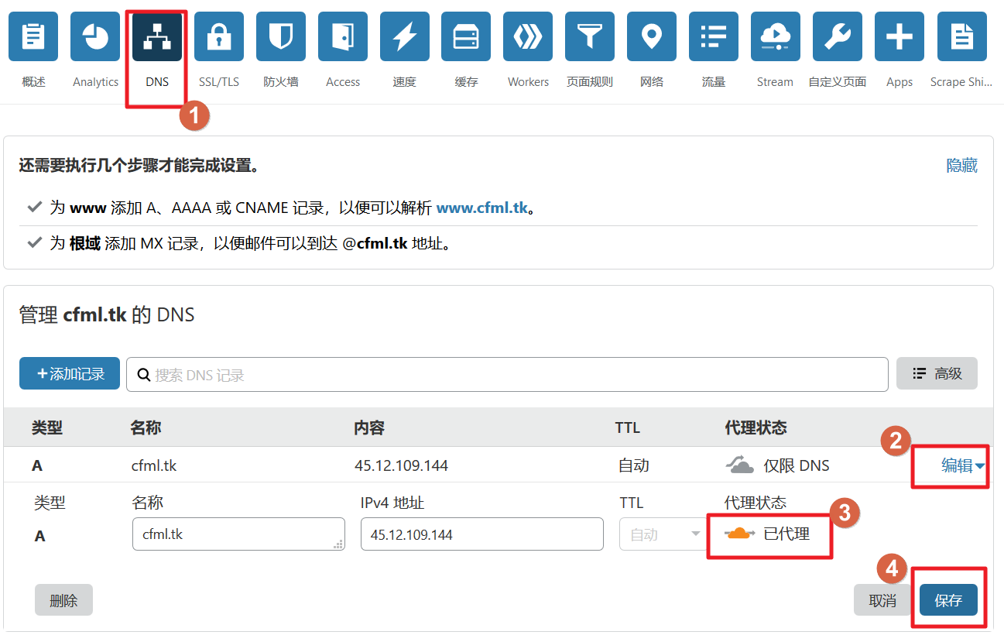Screen dimensions: 1004x642
Task: Go to the 缓存 caching tab
Action: click(466, 37)
